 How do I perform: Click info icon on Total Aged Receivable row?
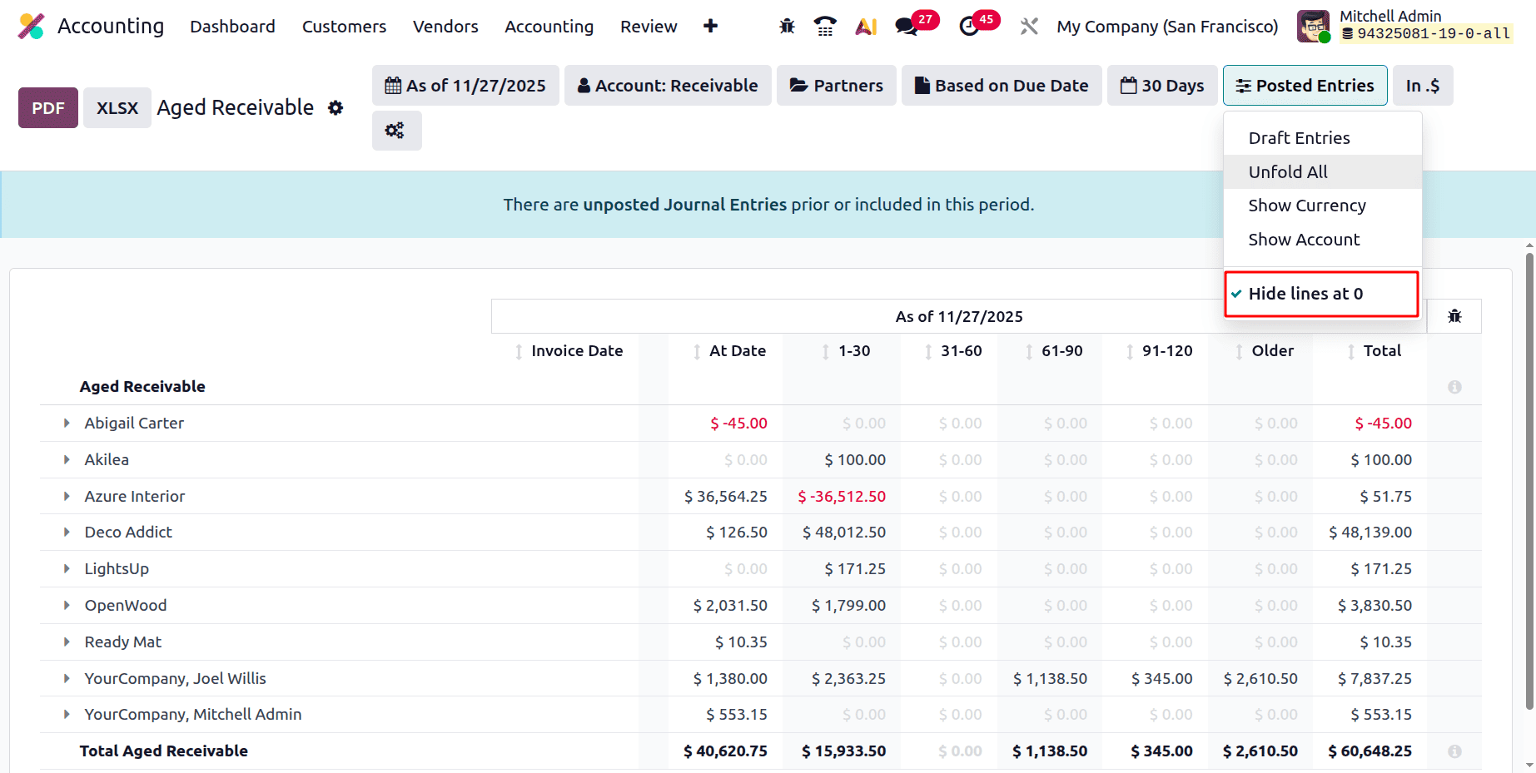click(x=1454, y=751)
